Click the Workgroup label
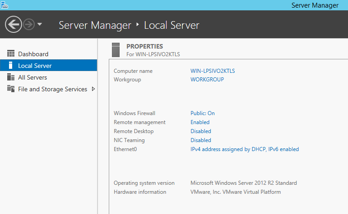Screen dimensions: 348x214 coord(127,80)
